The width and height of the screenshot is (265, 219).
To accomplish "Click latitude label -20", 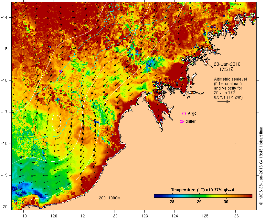I will (x=4, y=207).
